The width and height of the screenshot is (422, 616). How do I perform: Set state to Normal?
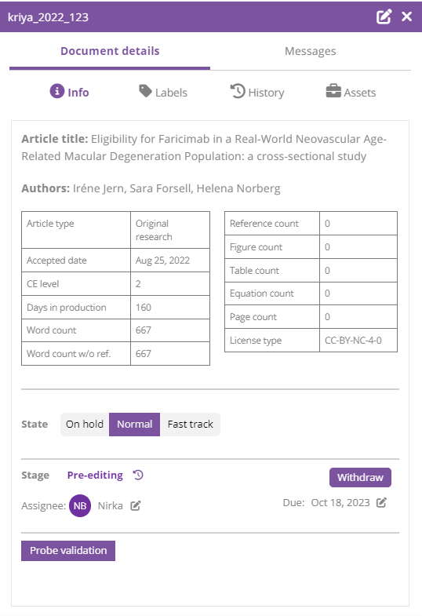click(x=135, y=425)
